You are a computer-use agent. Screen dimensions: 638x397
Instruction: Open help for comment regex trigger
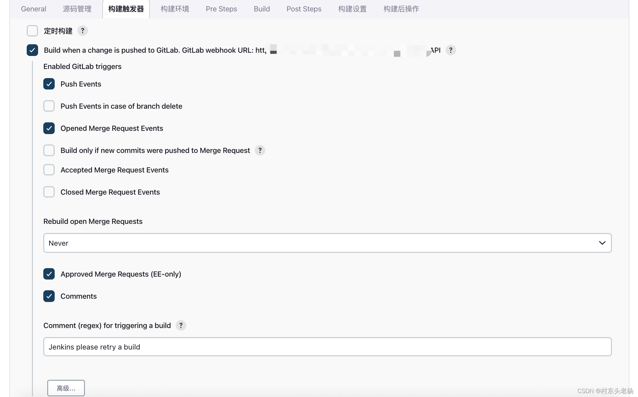[181, 325]
